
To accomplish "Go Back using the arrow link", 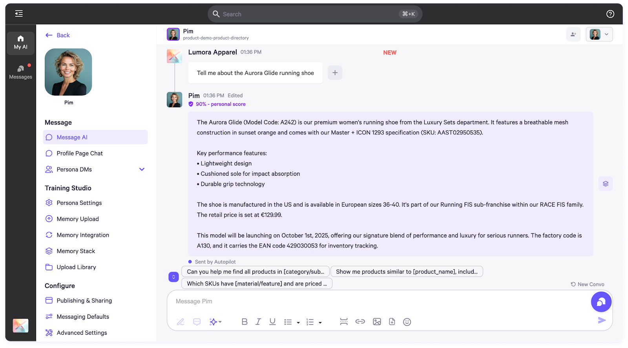I will pos(58,35).
